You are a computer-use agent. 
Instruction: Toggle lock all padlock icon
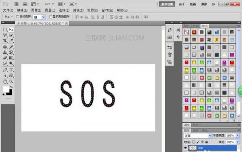pos(207,142)
